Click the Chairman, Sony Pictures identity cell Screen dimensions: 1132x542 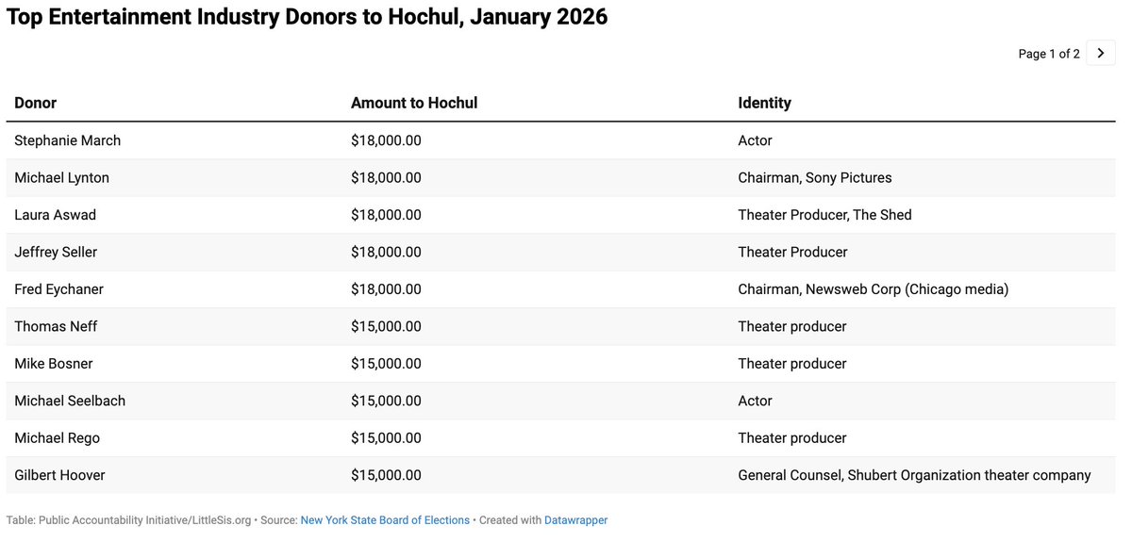(x=814, y=177)
